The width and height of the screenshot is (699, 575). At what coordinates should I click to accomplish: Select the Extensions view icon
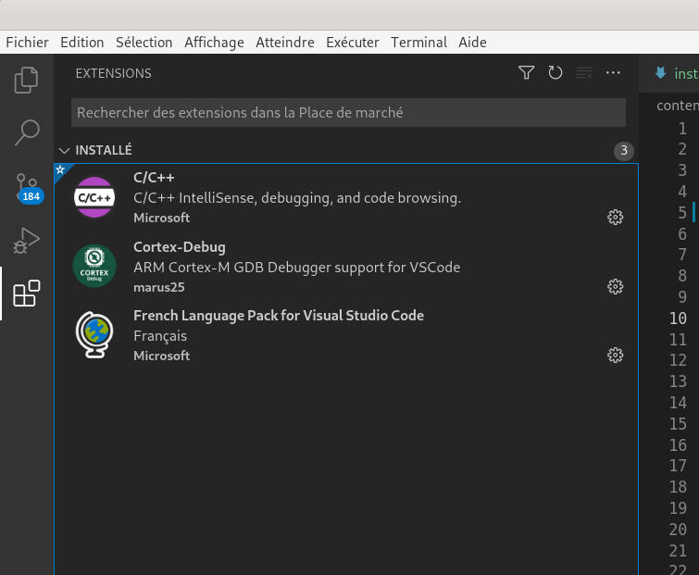coord(26,294)
